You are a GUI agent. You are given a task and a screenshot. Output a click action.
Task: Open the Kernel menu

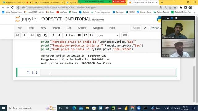tap(82, 28)
